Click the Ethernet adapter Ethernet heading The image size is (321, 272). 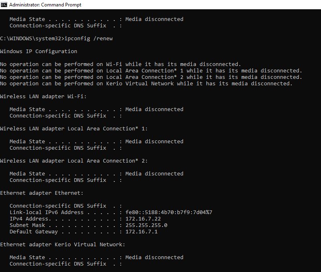point(41,193)
